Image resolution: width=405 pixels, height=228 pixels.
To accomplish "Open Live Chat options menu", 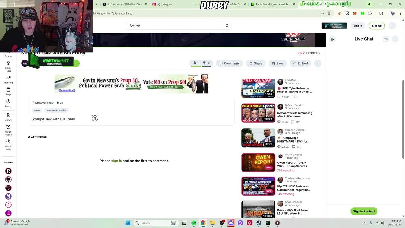I will (395, 39).
